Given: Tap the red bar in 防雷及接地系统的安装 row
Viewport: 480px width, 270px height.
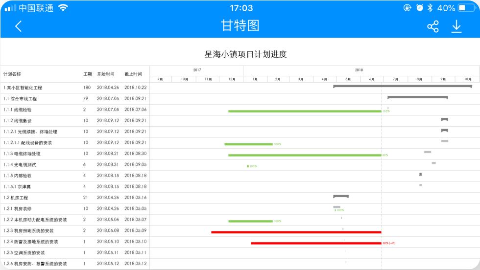Looking at the screenshot, I should (316, 244).
